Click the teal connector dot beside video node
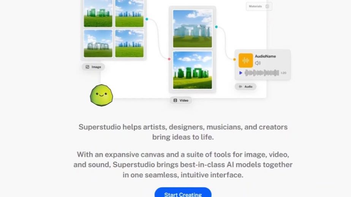The image size is (351, 197). point(216,27)
